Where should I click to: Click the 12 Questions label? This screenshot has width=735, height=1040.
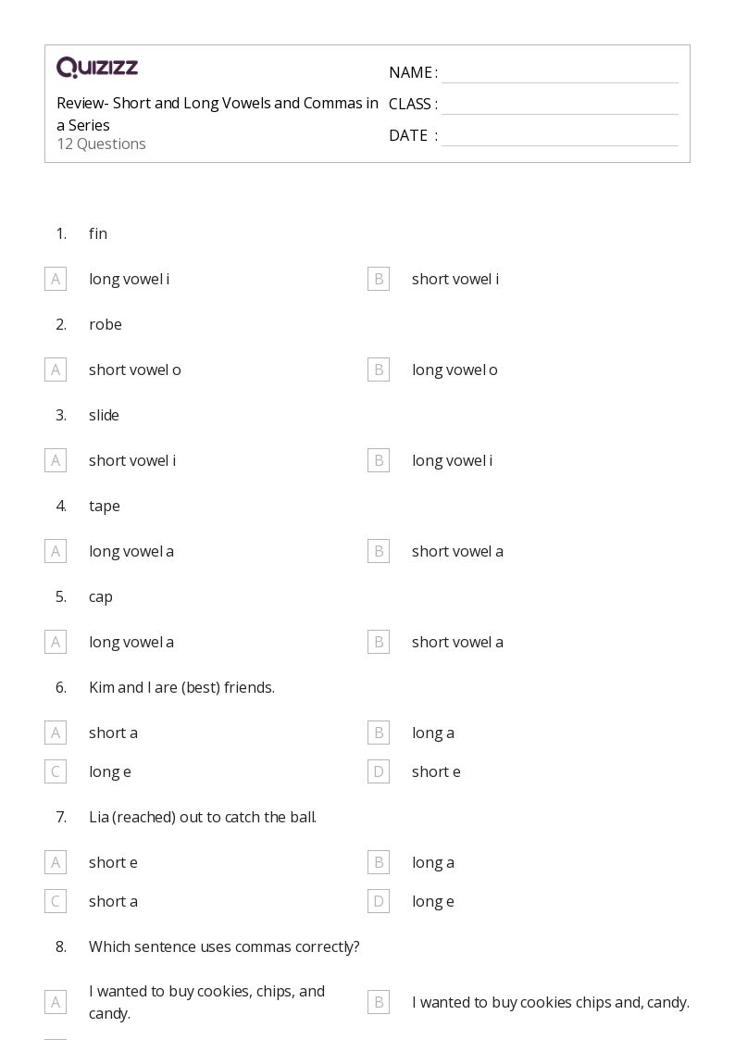tap(102, 144)
